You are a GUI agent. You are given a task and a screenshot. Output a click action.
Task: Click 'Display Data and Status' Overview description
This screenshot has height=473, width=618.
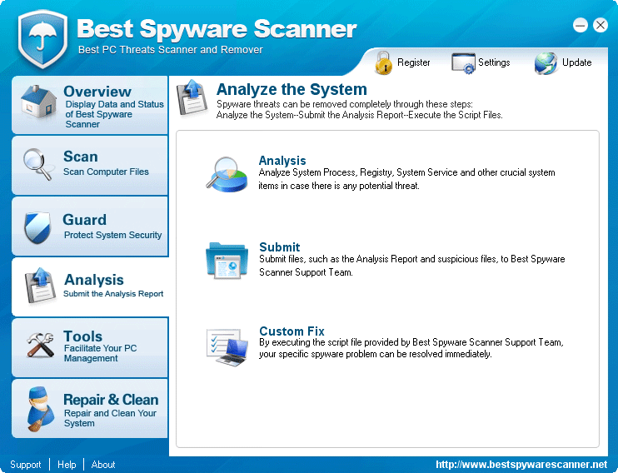(x=114, y=114)
